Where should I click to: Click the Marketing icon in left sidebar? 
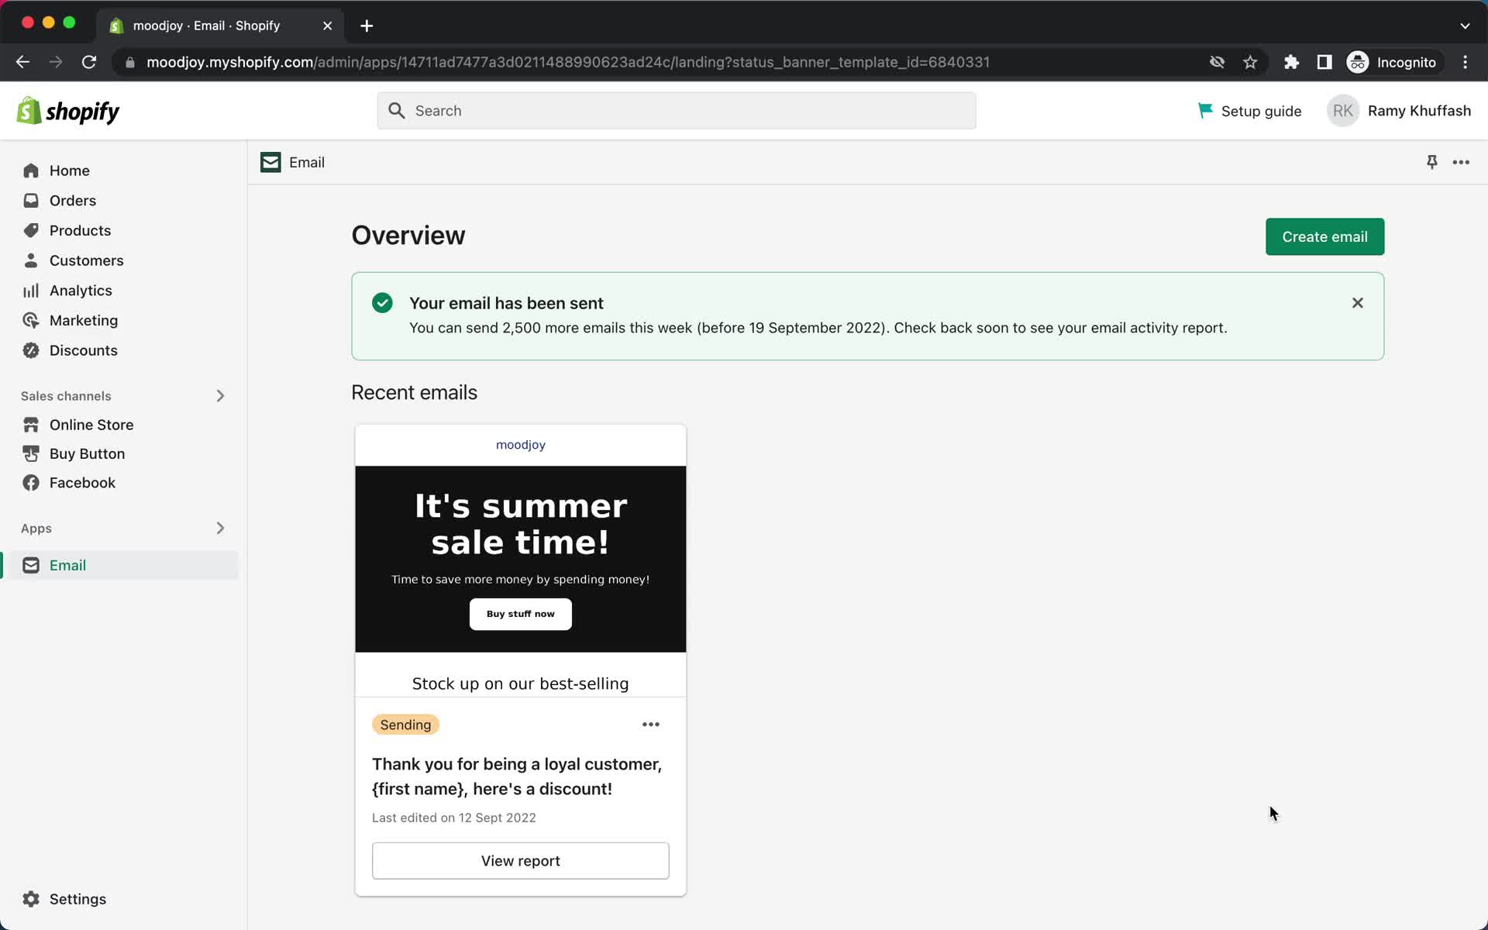coord(30,319)
